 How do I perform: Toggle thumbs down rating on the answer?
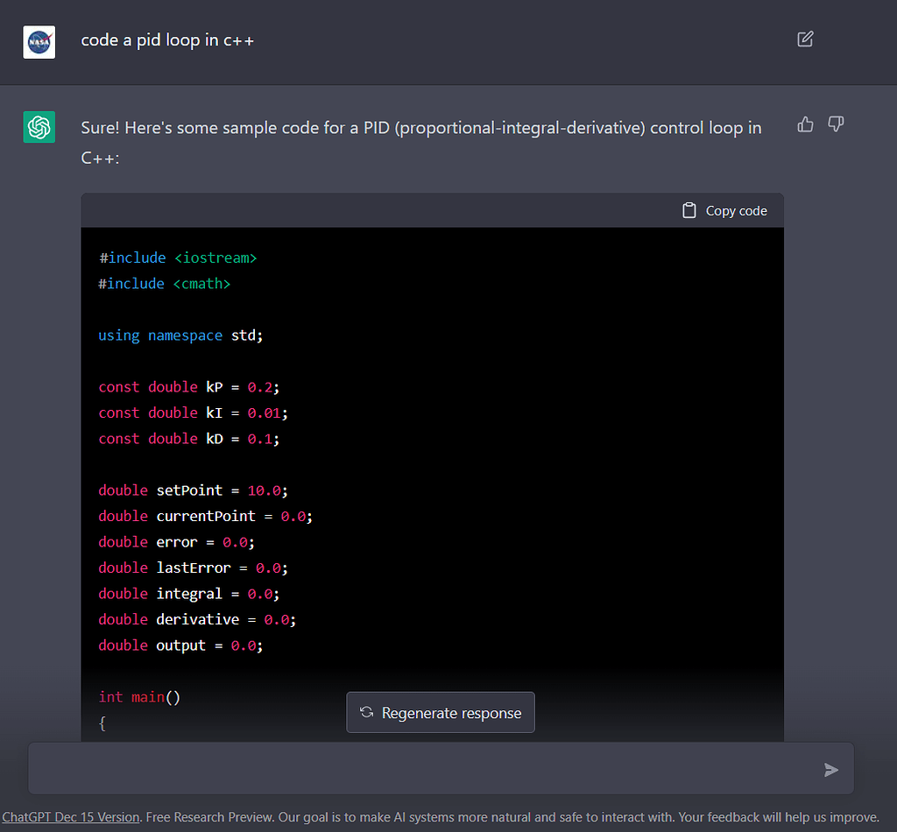coord(835,124)
